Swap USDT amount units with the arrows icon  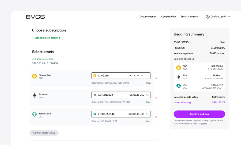(x=147, y=114)
